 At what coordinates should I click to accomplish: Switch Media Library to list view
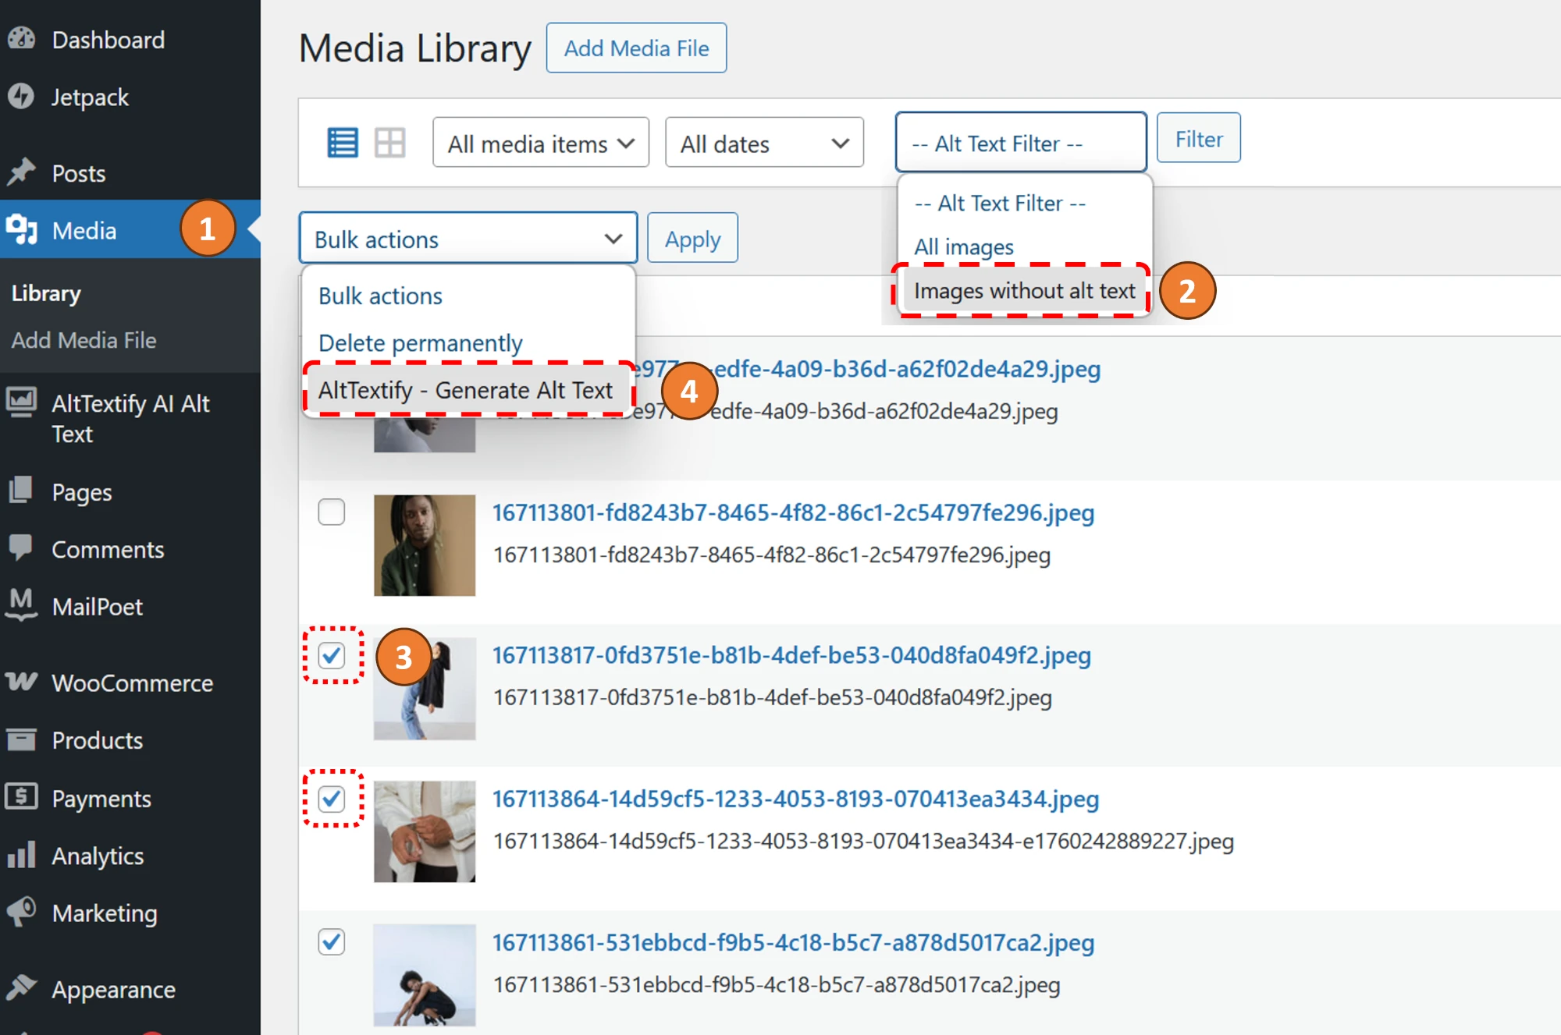coord(342,142)
